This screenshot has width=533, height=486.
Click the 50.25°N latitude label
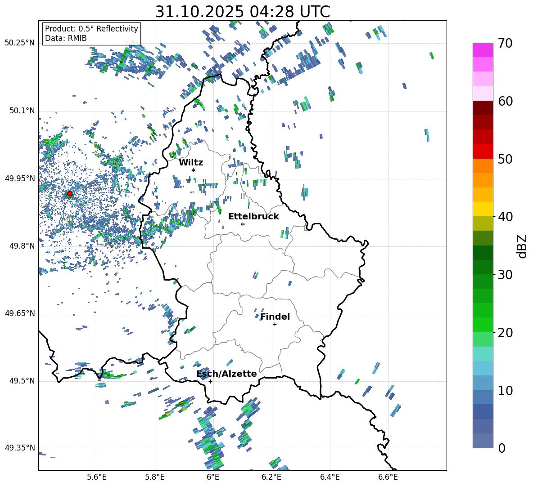point(20,43)
